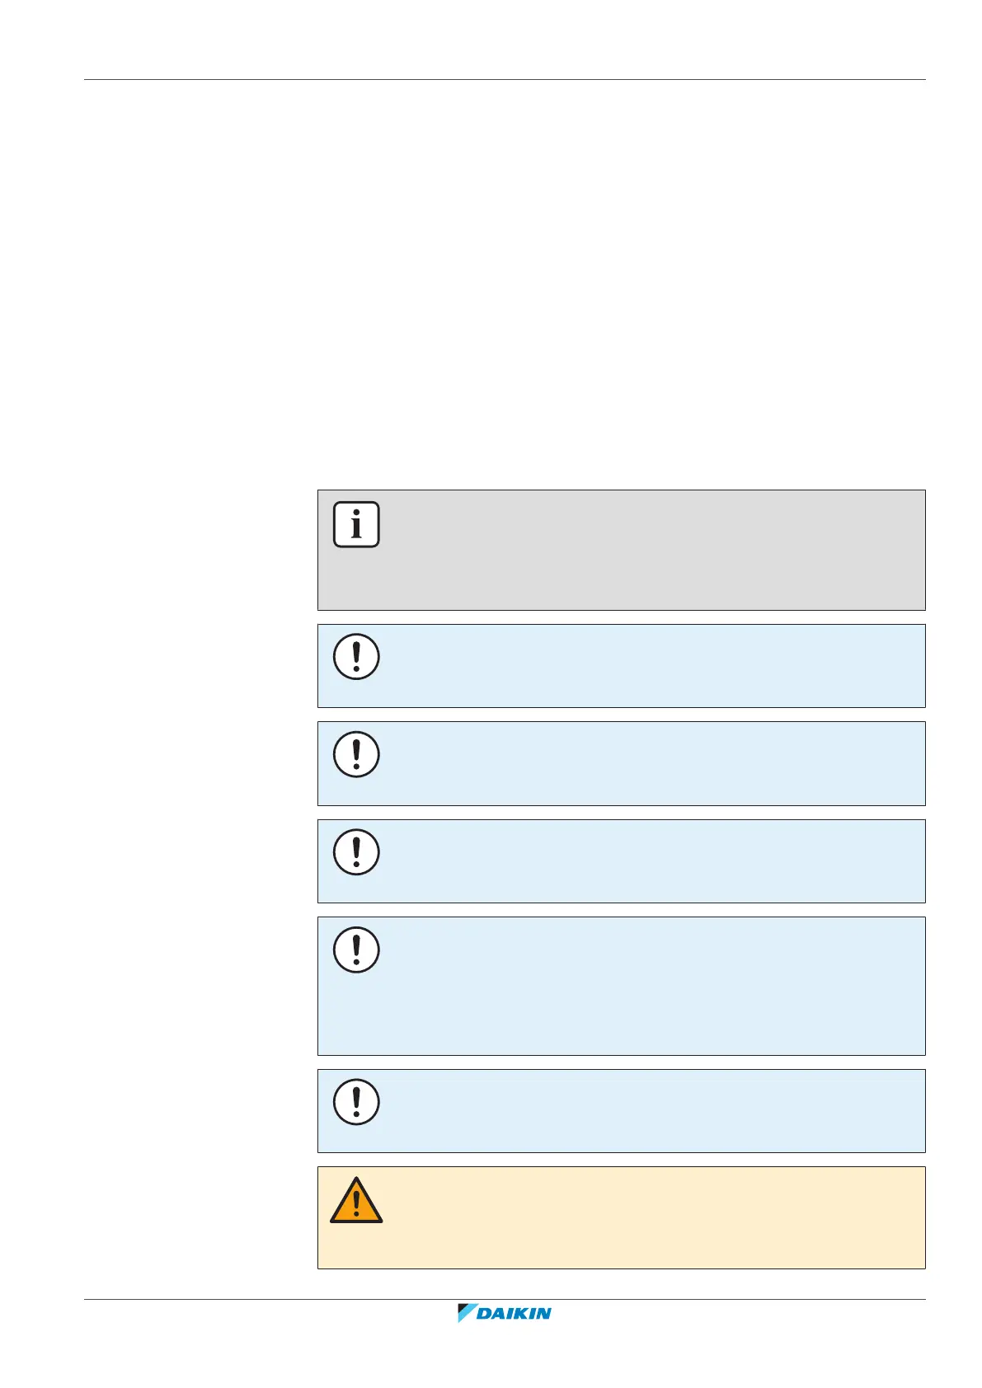
Task: Click the exclamation icon in the second blue box
Action: pyautogui.click(x=356, y=754)
